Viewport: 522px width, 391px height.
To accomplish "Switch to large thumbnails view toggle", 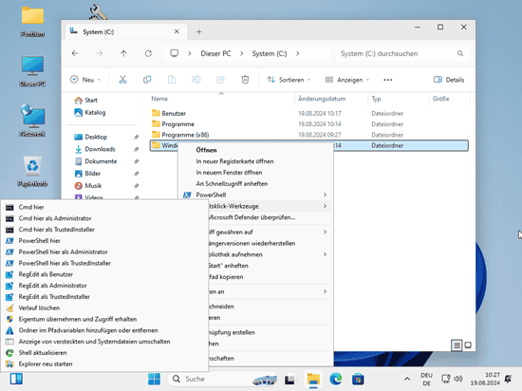I will click(x=468, y=345).
